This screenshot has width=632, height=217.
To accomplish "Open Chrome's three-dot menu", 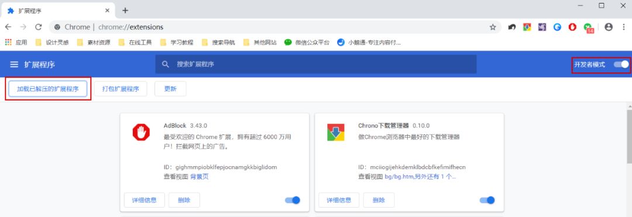I will click(x=624, y=27).
